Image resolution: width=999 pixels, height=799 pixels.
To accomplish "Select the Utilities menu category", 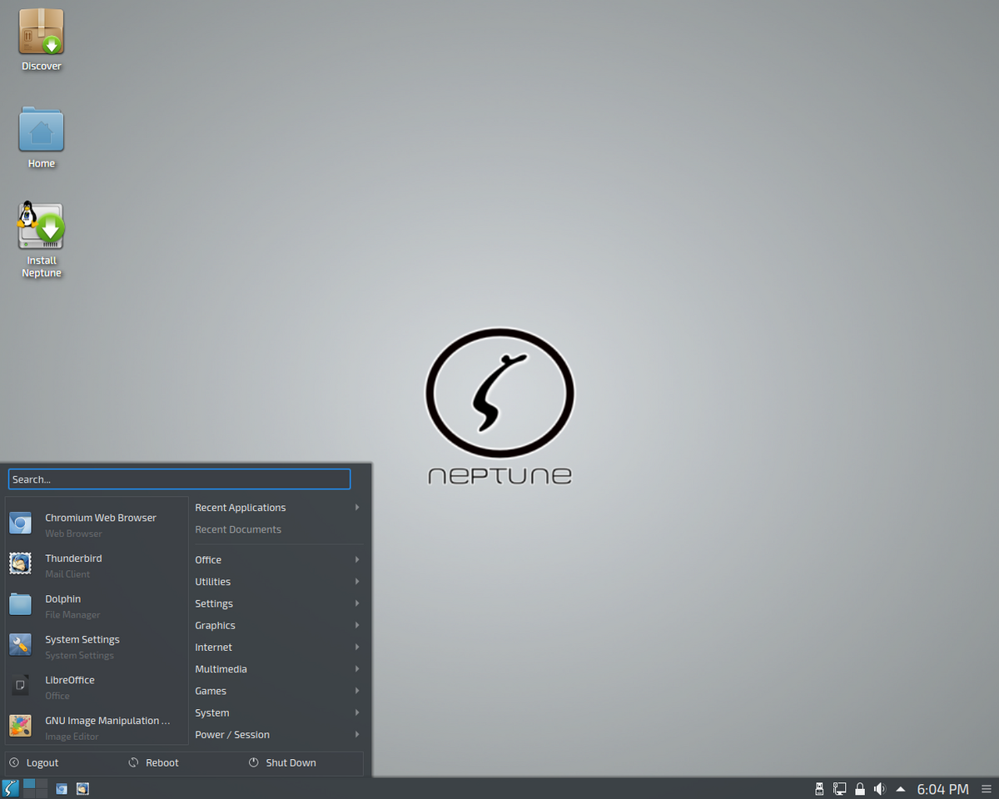I will 277,582.
